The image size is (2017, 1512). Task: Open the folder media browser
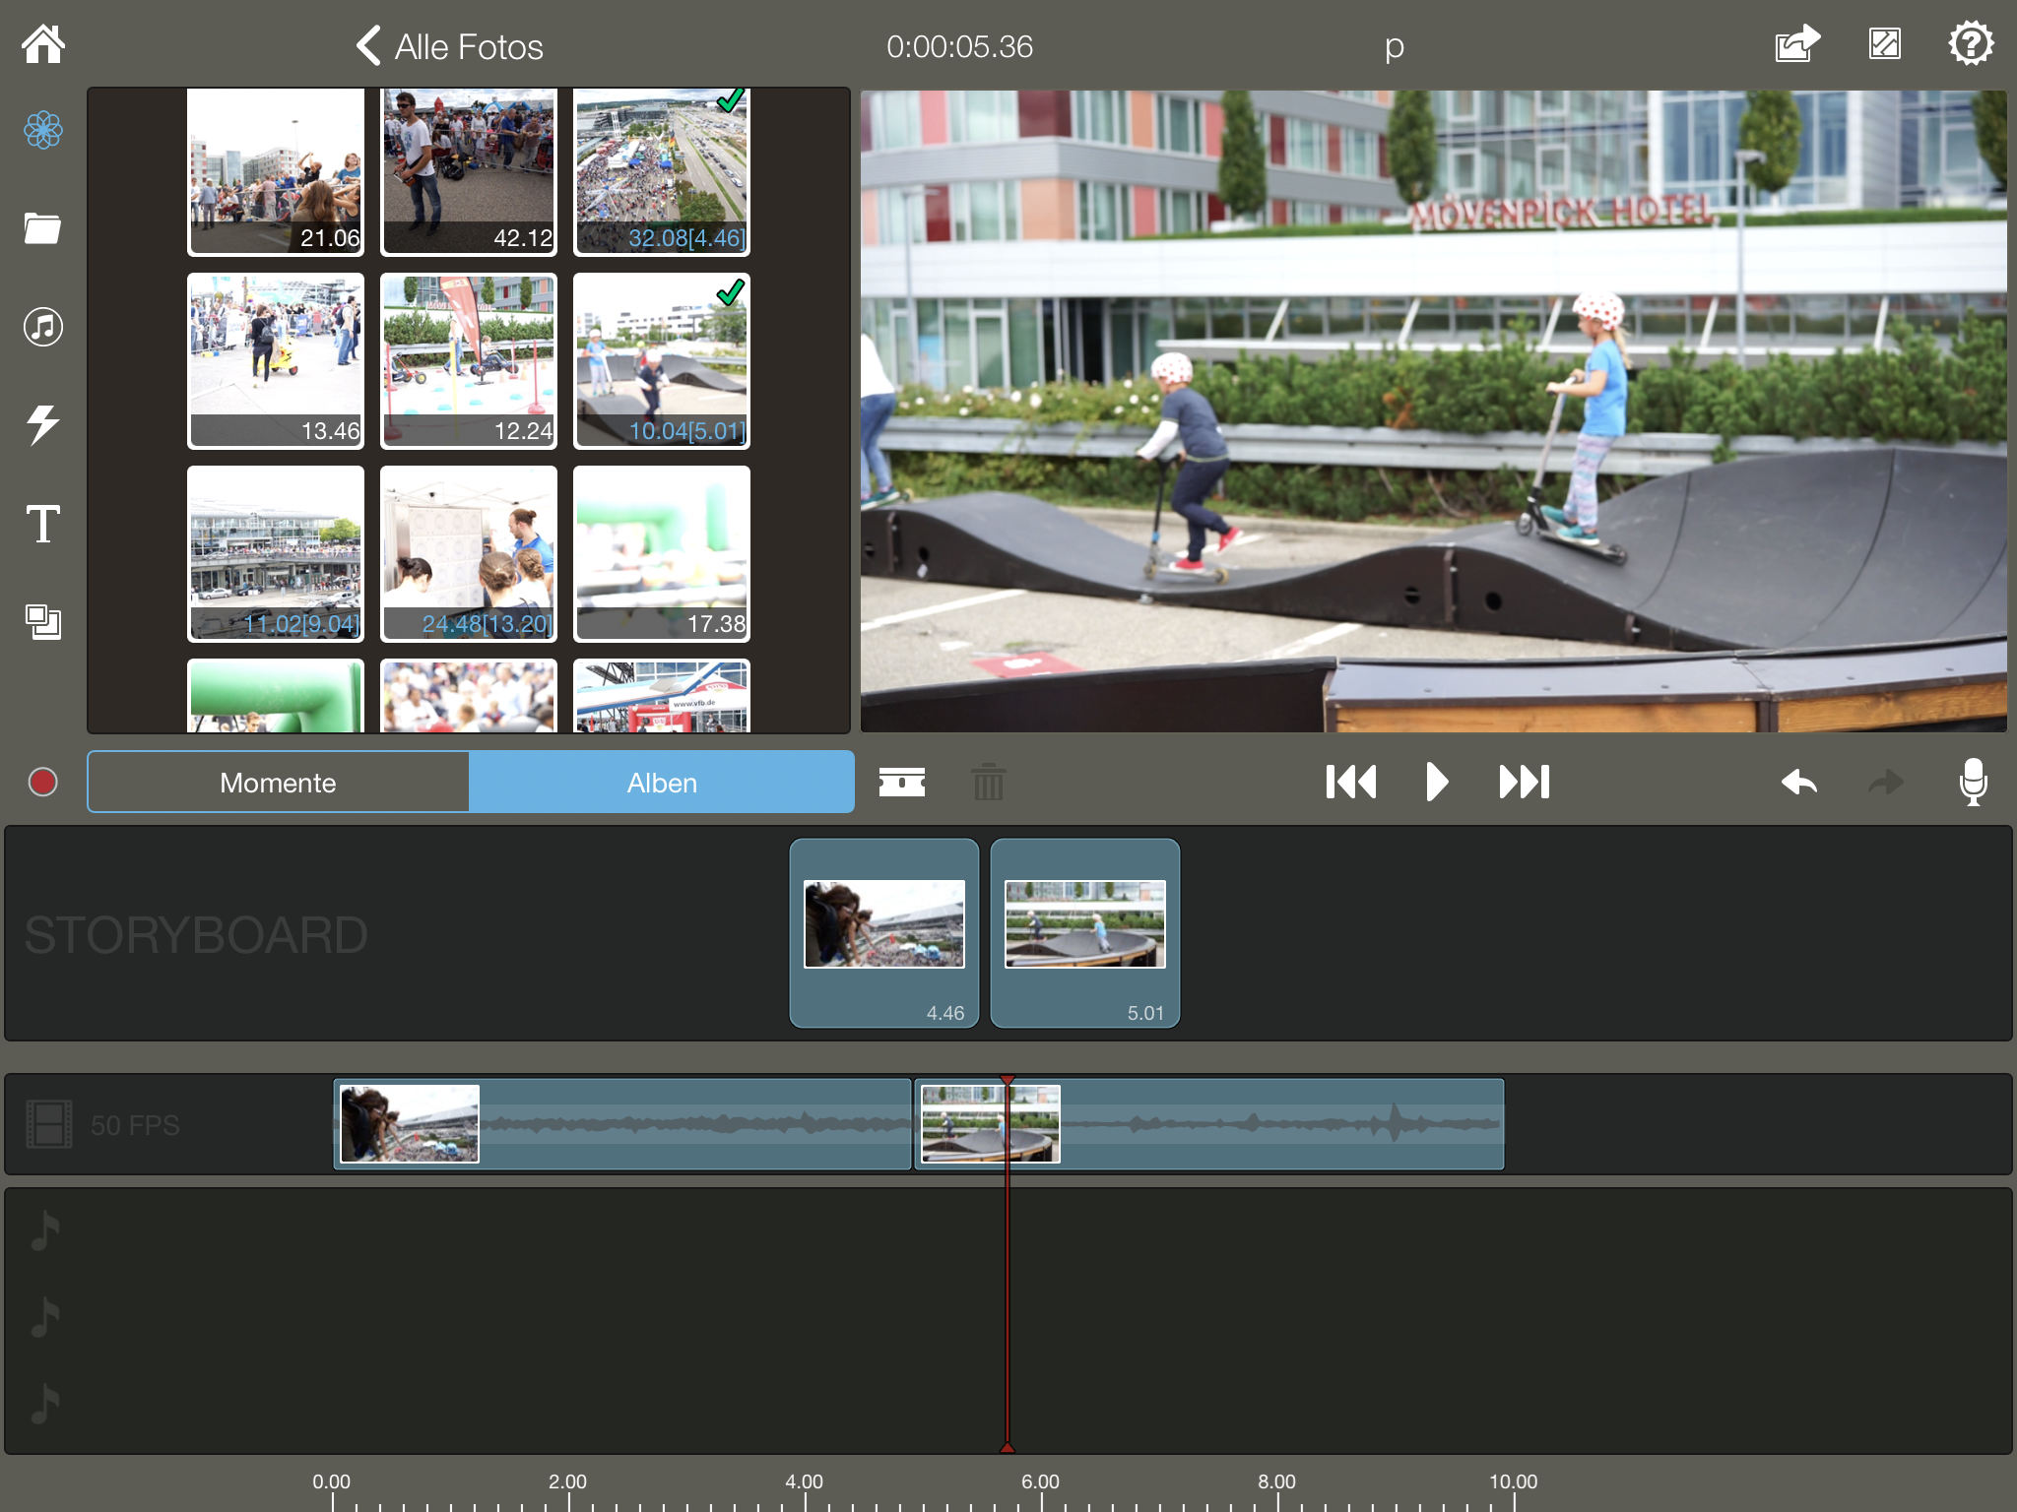(x=43, y=228)
